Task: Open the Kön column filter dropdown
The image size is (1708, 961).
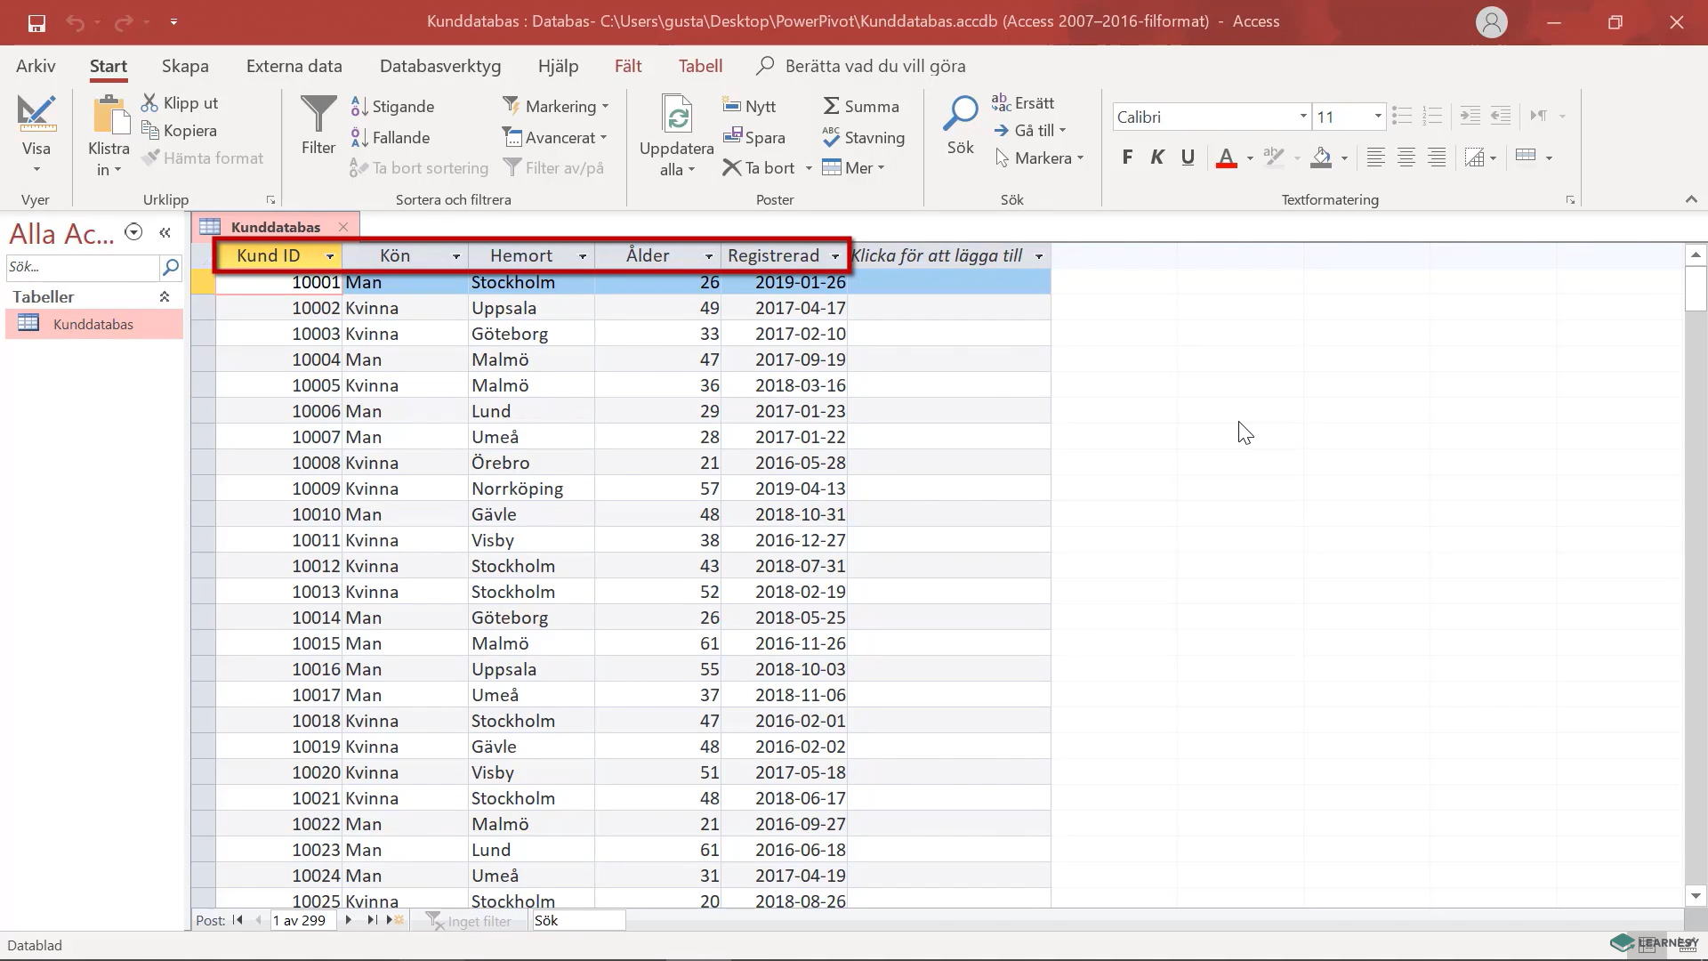Action: coord(457,256)
